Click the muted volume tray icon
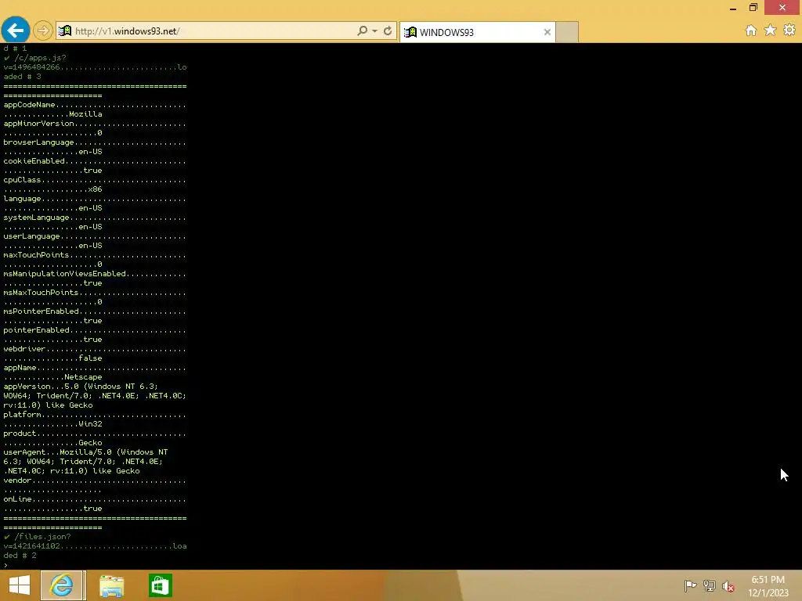This screenshot has width=802, height=601. (728, 585)
